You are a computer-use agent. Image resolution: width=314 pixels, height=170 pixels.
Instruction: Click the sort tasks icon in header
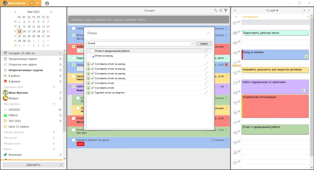click(221, 11)
